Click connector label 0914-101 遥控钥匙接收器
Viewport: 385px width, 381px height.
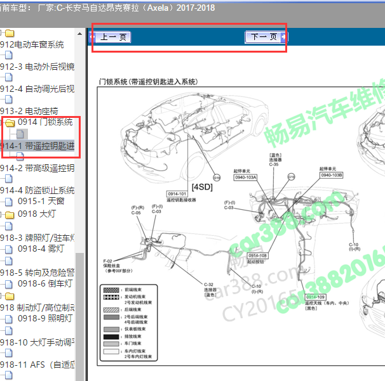[177, 194]
